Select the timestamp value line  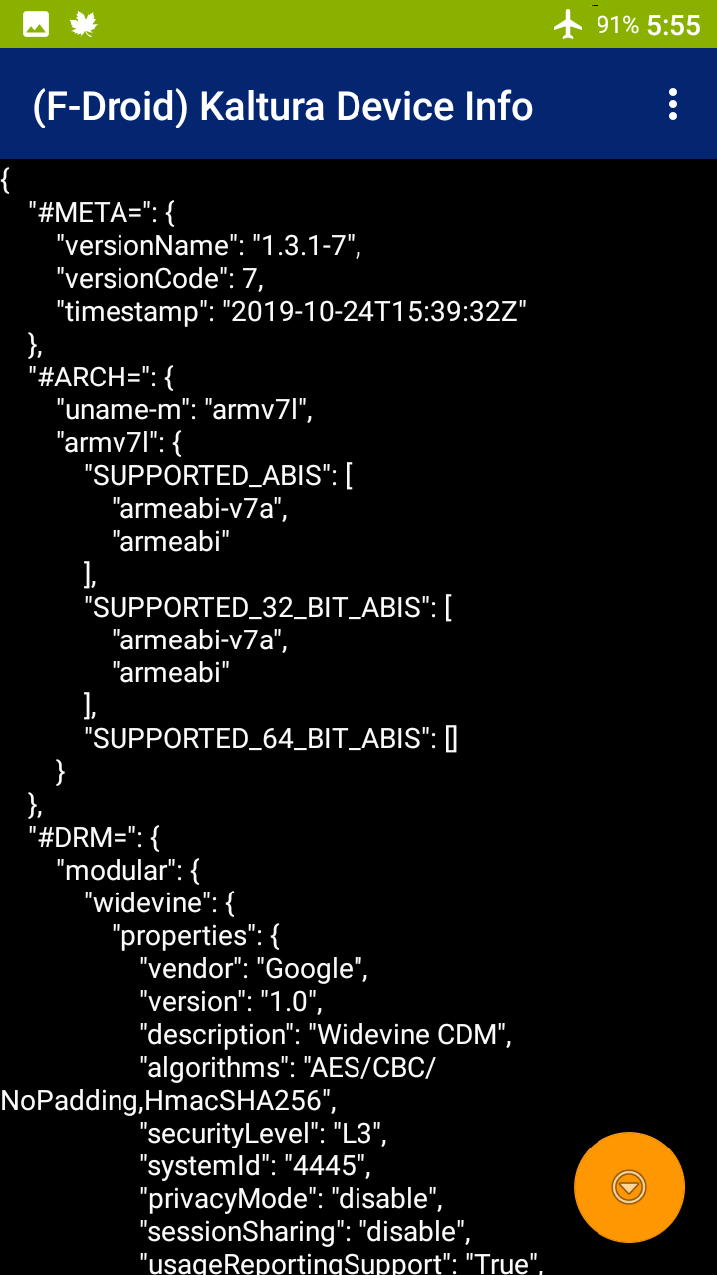click(x=291, y=311)
